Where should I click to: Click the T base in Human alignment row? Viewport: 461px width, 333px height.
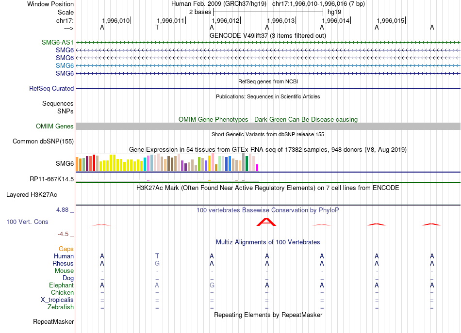point(157,256)
